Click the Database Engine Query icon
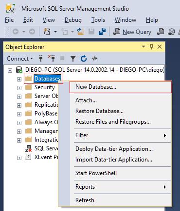 161,32
